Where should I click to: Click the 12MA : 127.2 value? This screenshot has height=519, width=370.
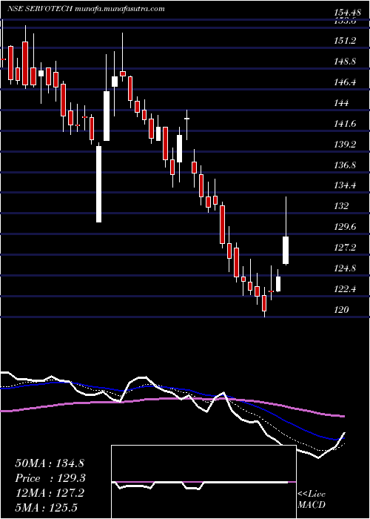pyautogui.click(x=50, y=493)
